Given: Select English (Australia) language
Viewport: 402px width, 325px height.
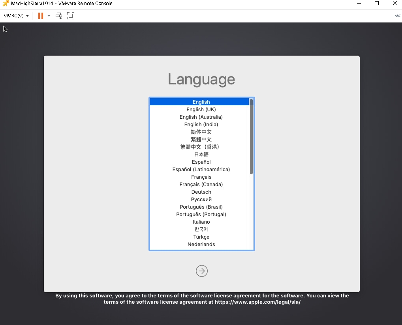Looking at the screenshot, I should (199, 117).
